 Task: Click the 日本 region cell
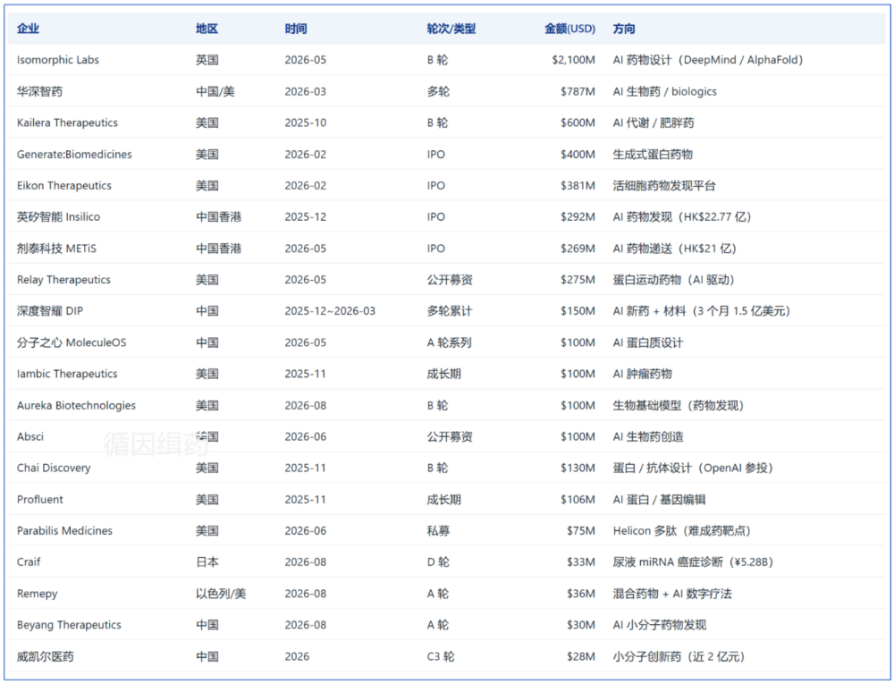click(x=207, y=562)
